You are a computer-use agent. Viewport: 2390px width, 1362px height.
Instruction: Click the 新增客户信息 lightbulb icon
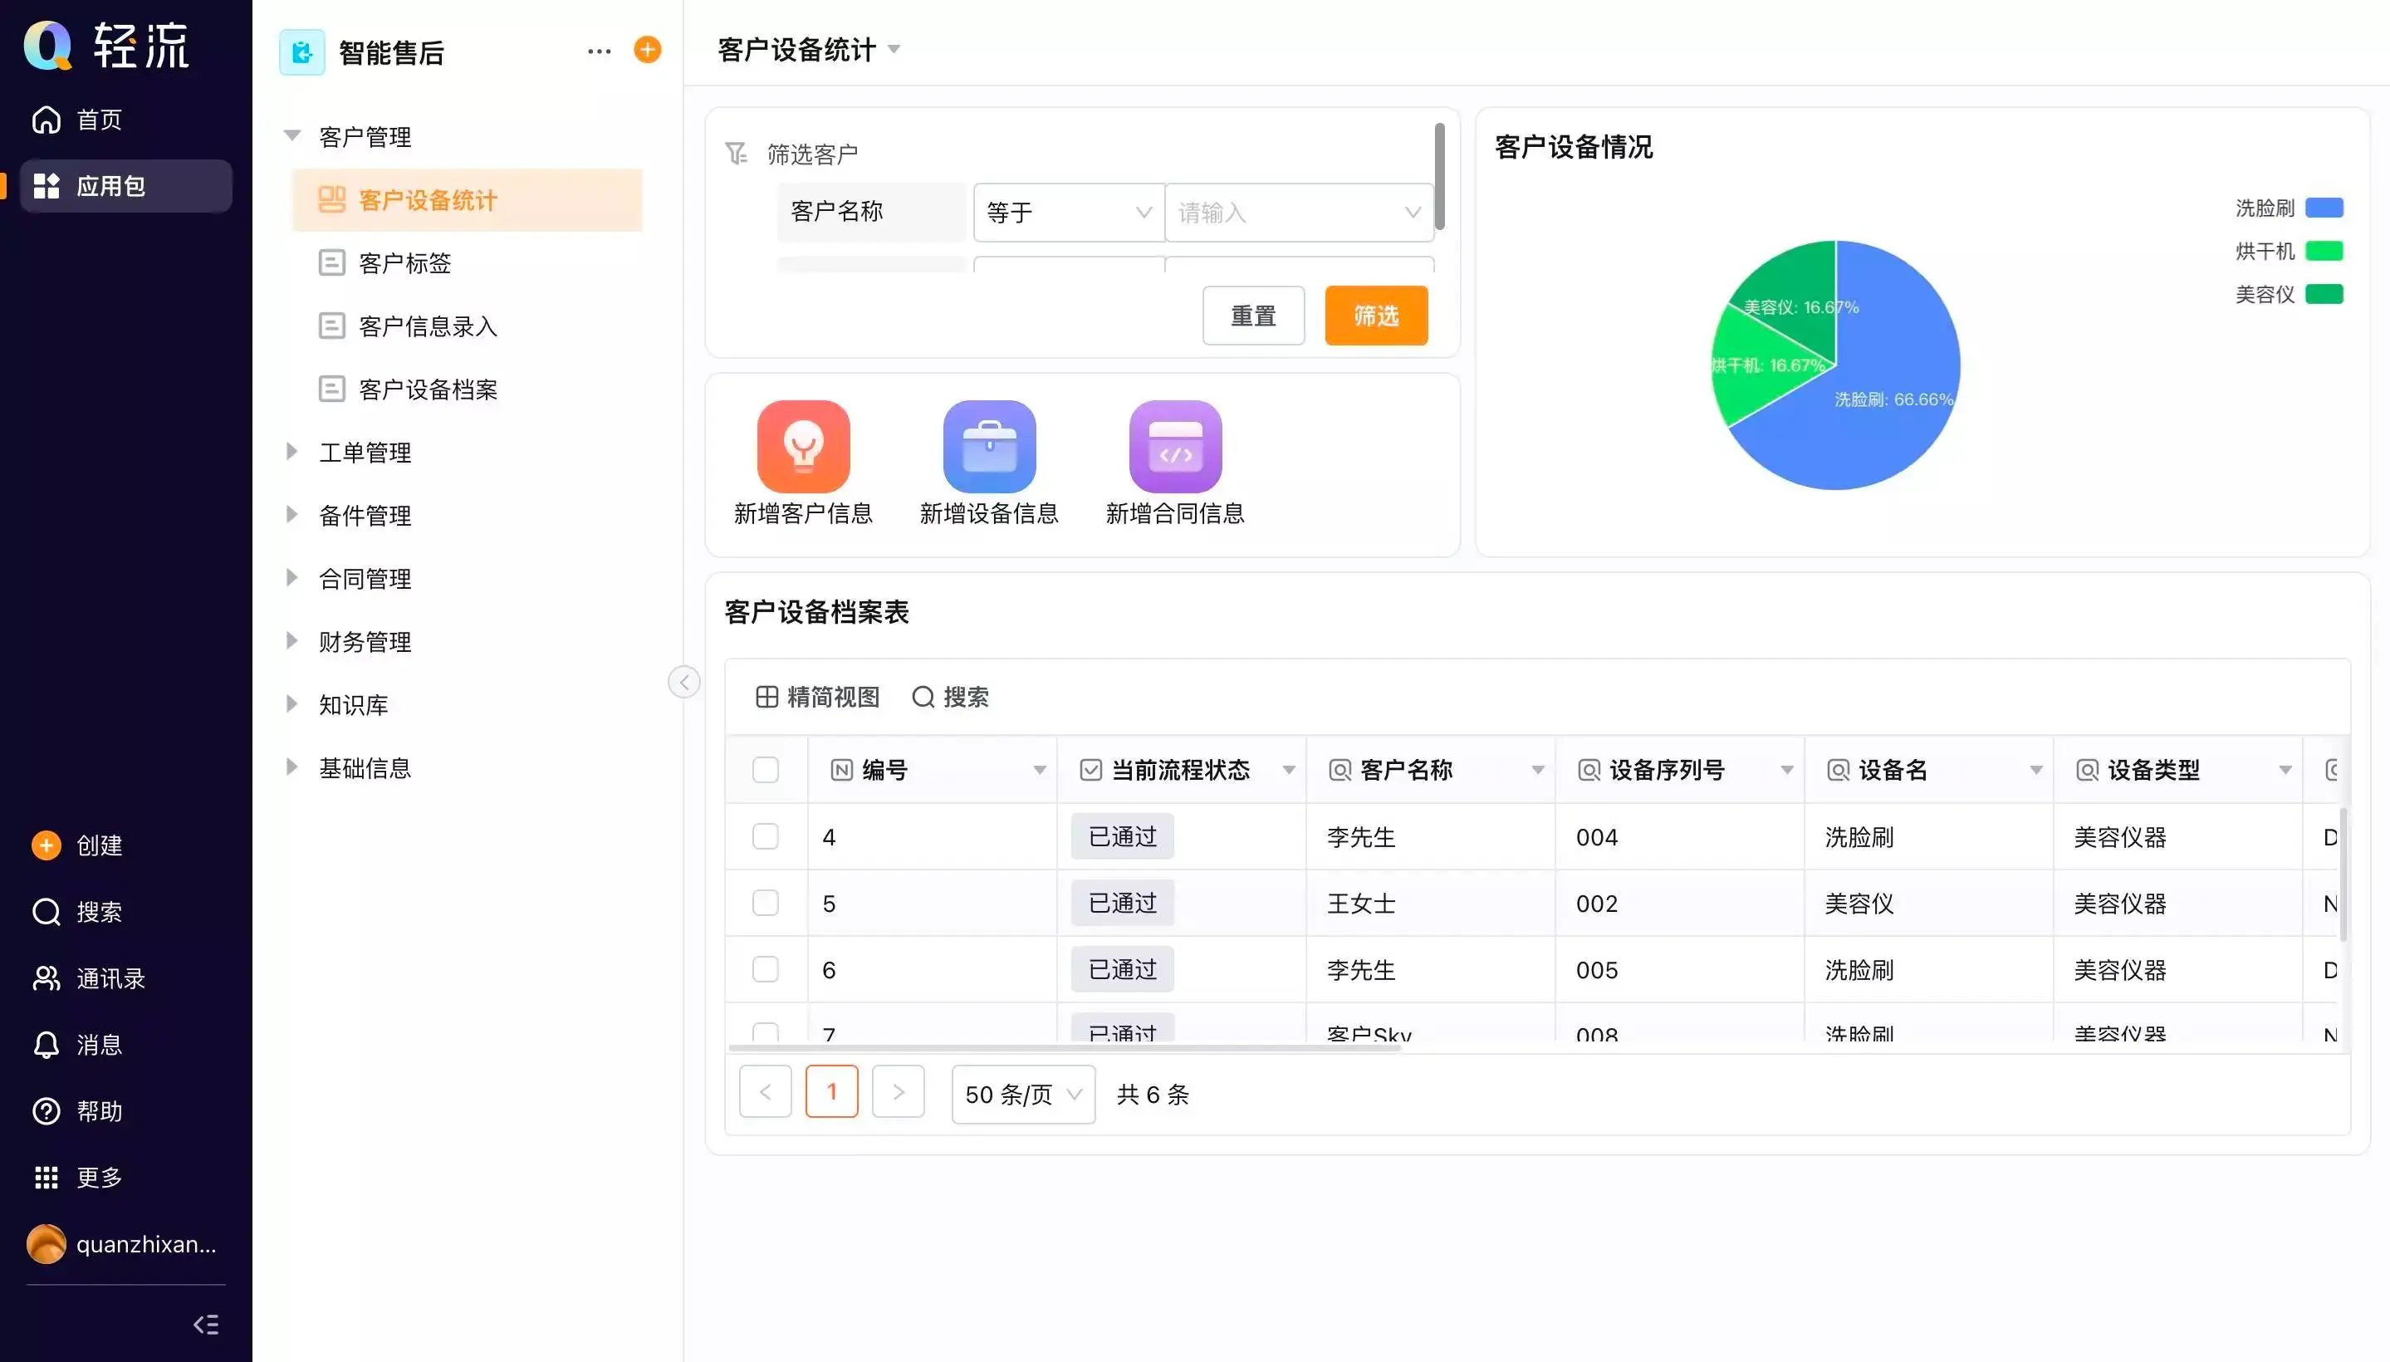(x=802, y=447)
